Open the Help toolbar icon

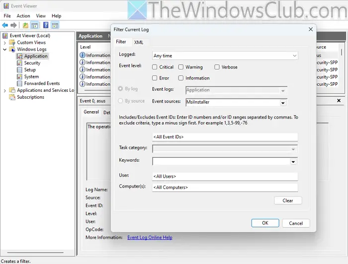pos(46,25)
